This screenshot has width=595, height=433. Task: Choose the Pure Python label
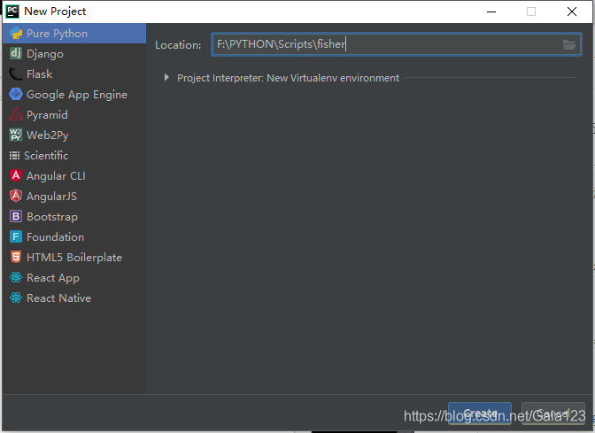click(x=57, y=34)
